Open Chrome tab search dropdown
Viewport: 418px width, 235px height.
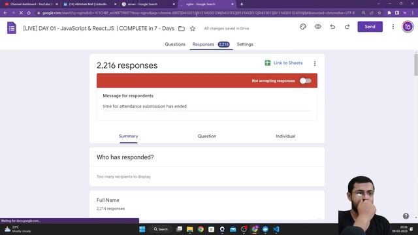click(x=379, y=4)
